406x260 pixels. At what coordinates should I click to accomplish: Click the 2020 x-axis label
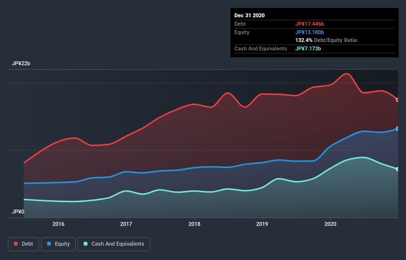coord(330,224)
